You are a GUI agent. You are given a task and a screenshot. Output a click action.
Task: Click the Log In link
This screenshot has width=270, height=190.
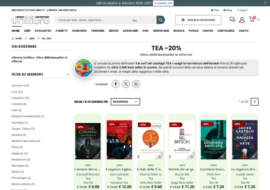tap(242, 10)
